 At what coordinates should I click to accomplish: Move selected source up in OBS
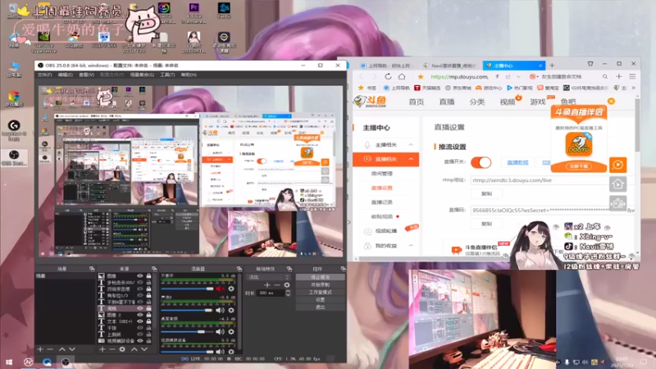134,349
